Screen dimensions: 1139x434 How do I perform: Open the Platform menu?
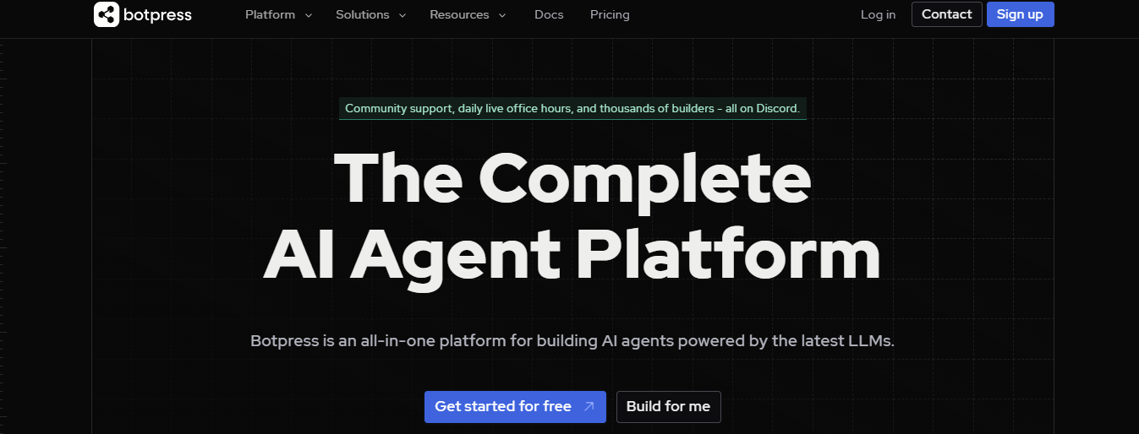(x=270, y=14)
